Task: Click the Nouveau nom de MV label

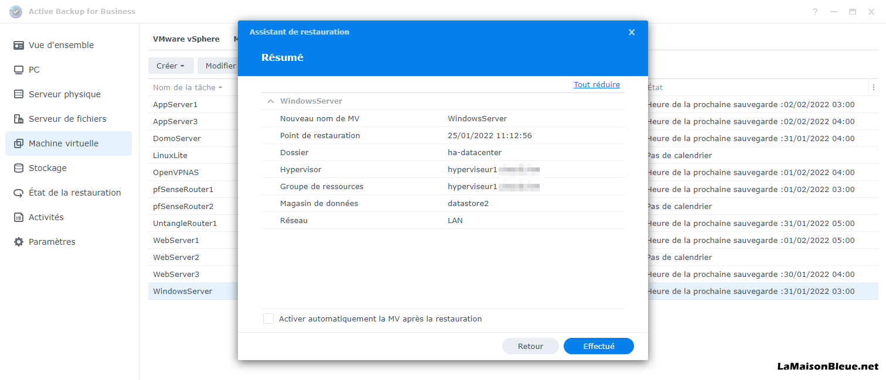Action: 320,118
